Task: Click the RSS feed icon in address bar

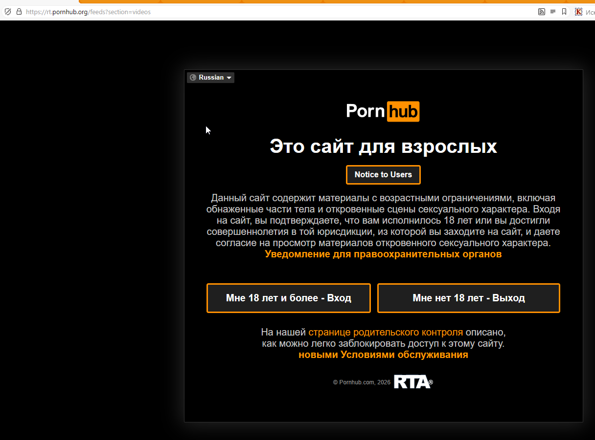Action: pyautogui.click(x=541, y=12)
